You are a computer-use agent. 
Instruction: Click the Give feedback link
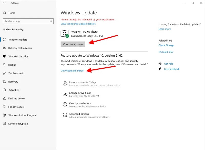coord(172,69)
